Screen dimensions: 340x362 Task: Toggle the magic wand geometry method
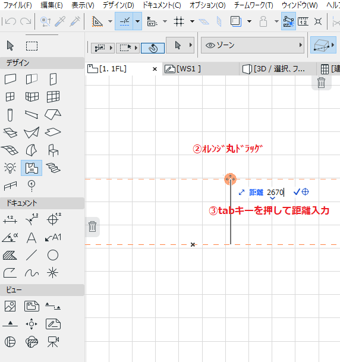(x=153, y=48)
